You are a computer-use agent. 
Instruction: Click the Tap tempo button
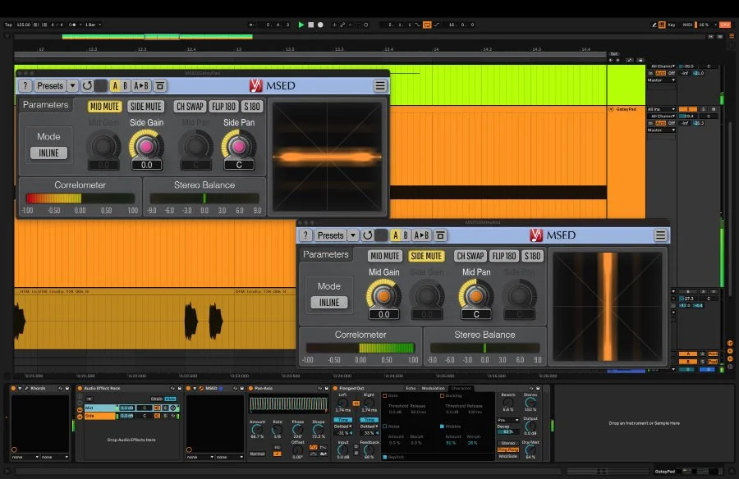pos(8,25)
